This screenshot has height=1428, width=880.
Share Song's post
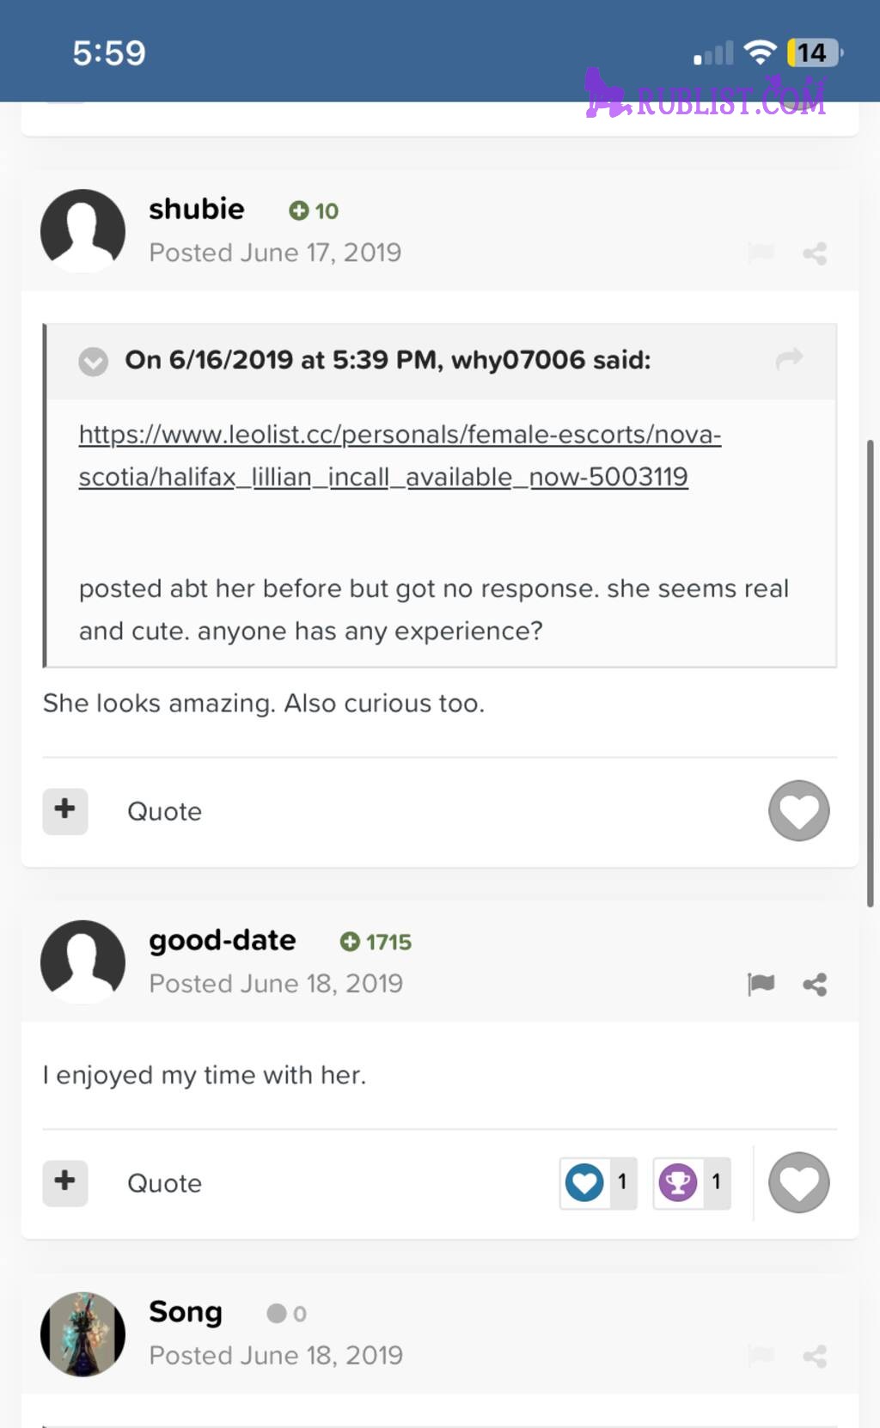pos(815,1356)
